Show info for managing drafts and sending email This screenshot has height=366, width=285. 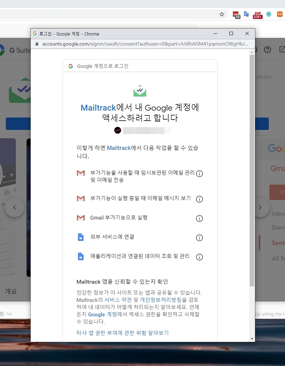click(x=199, y=173)
